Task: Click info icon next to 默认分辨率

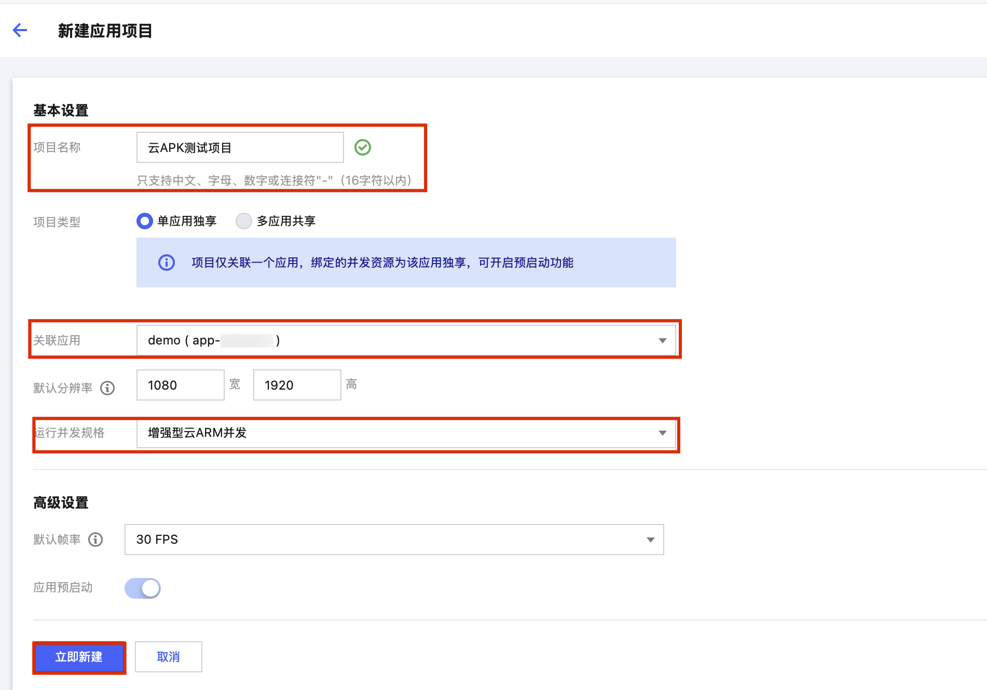Action: pos(107,388)
